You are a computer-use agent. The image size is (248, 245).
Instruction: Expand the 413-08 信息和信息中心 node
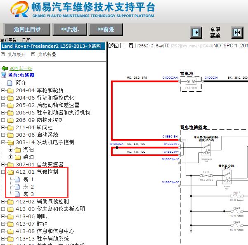(3, 231)
